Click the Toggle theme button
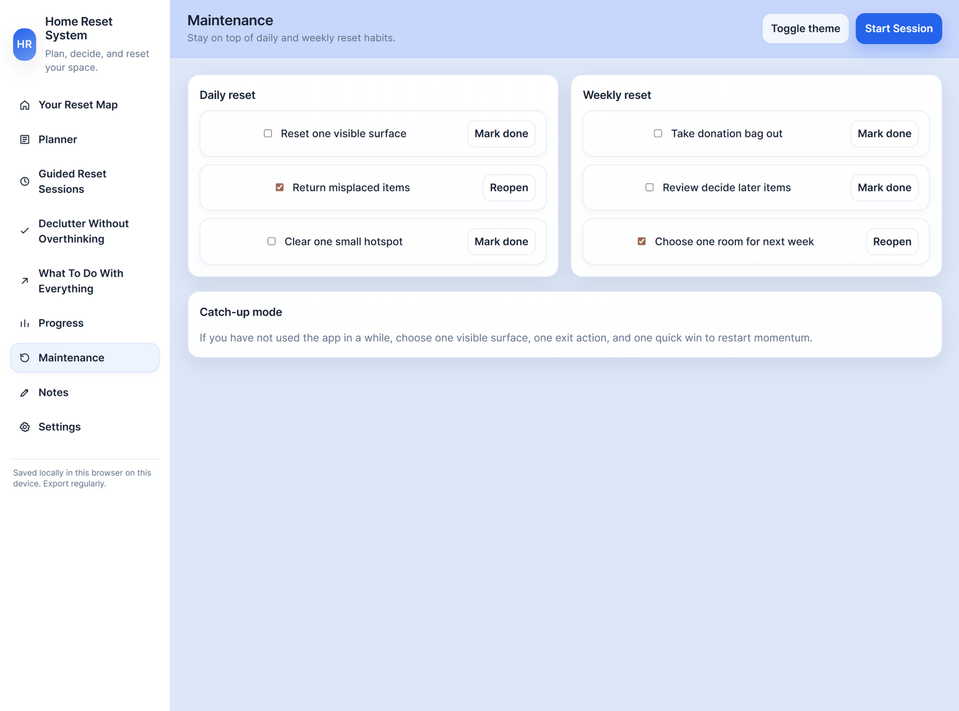 tap(806, 29)
